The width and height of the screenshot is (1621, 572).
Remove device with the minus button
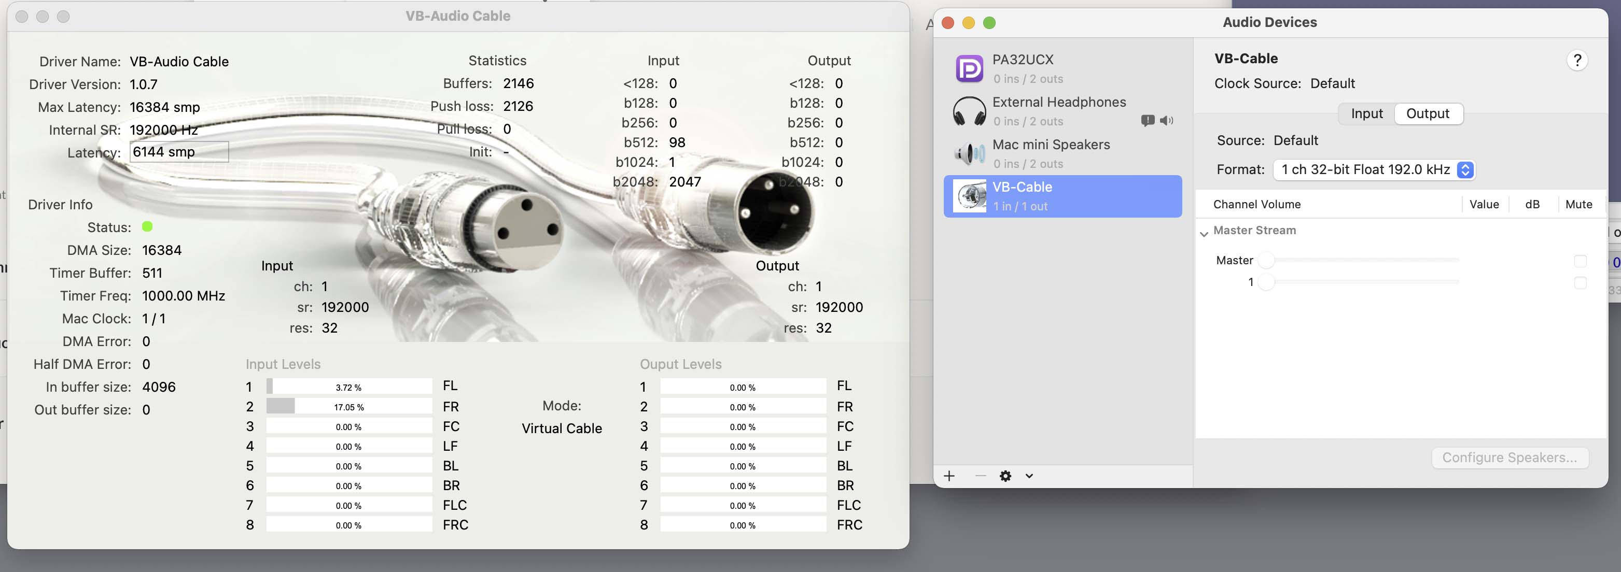click(980, 476)
